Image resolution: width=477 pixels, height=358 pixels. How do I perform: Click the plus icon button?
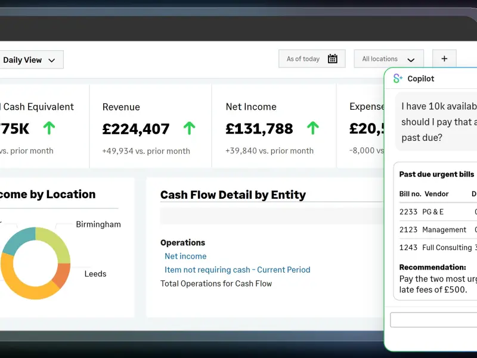(x=444, y=59)
